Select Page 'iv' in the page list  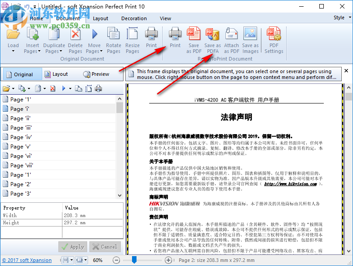pyautogui.click(x=59, y=137)
